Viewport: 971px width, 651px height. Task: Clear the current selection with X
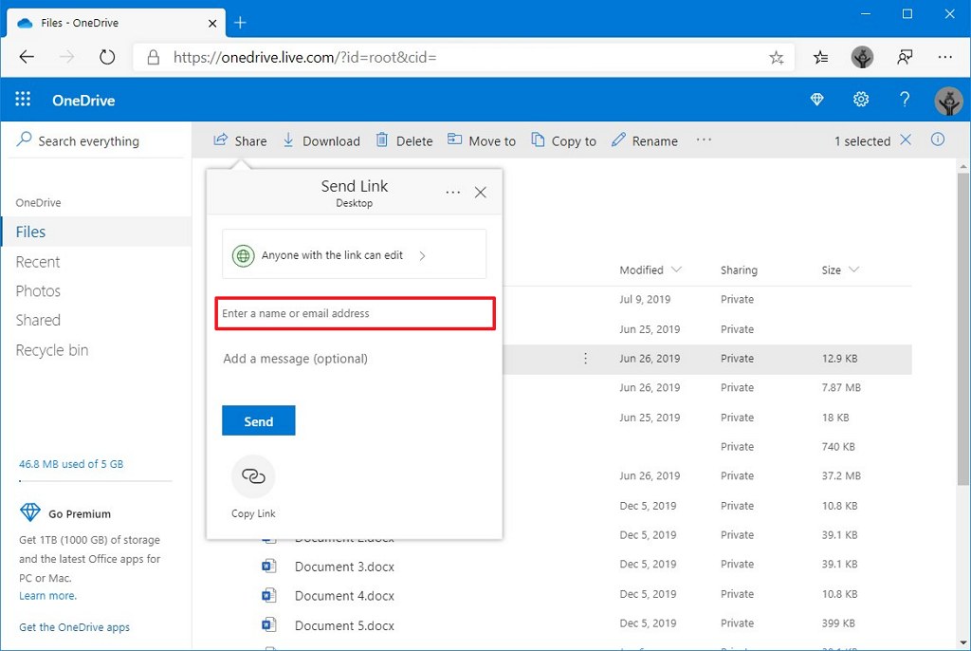coord(906,140)
